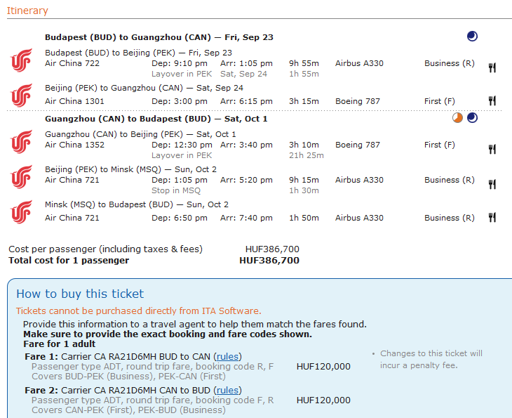Click Air China logo for Beijing to Minsk
Viewport: 512px width, 418px height.
tap(22, 176)
